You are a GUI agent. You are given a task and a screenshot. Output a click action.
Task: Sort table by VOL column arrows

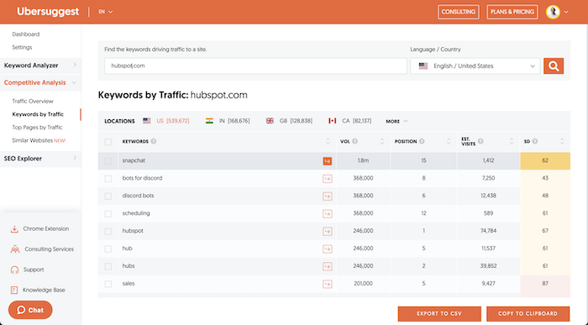[382, 141]
